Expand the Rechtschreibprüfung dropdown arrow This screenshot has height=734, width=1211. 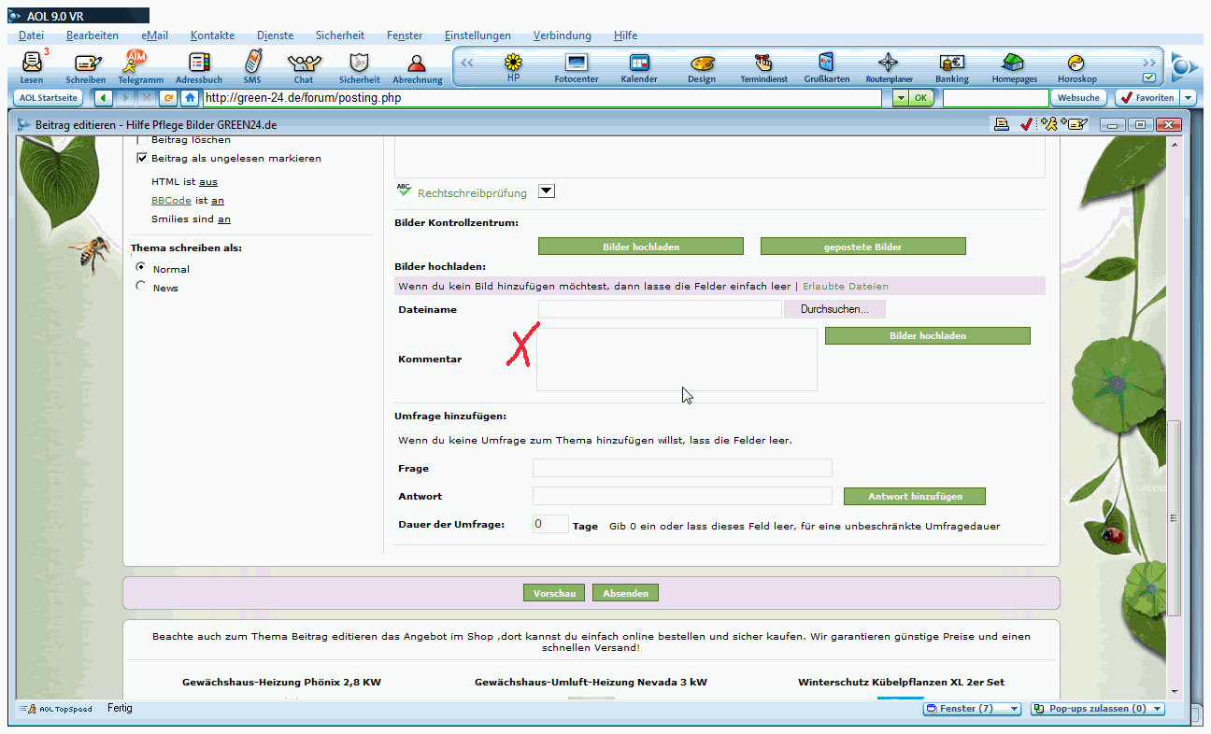(547, 191)
